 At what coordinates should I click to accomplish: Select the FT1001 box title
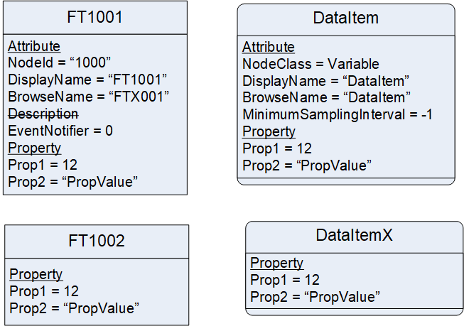coord(95,17)
